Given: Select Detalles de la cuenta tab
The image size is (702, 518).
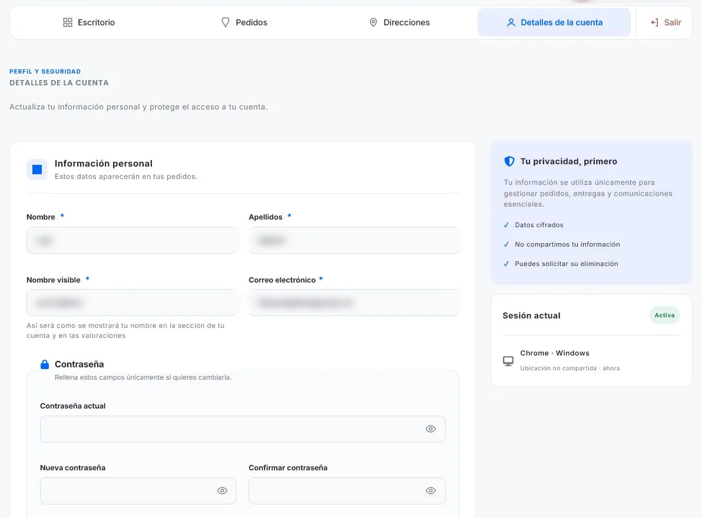Looking at the screenshot, I should coord(554,22).
